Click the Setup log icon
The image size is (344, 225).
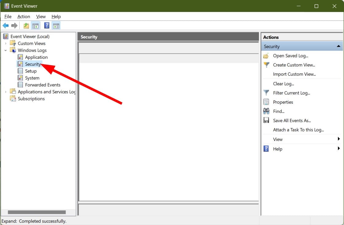pos(20,71)
